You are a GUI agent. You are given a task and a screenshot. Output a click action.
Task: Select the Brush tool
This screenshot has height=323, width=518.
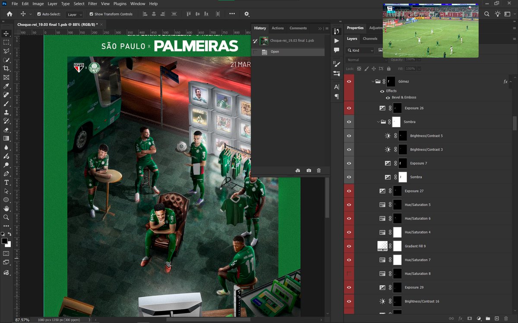click(x=6, y=104)
